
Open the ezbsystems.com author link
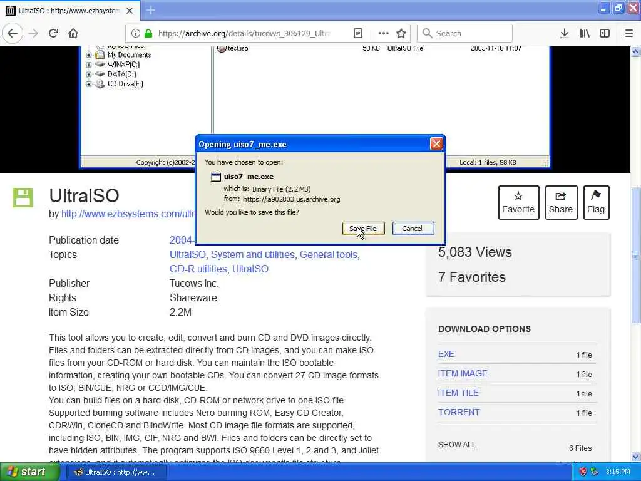click(x=128, y=214)
